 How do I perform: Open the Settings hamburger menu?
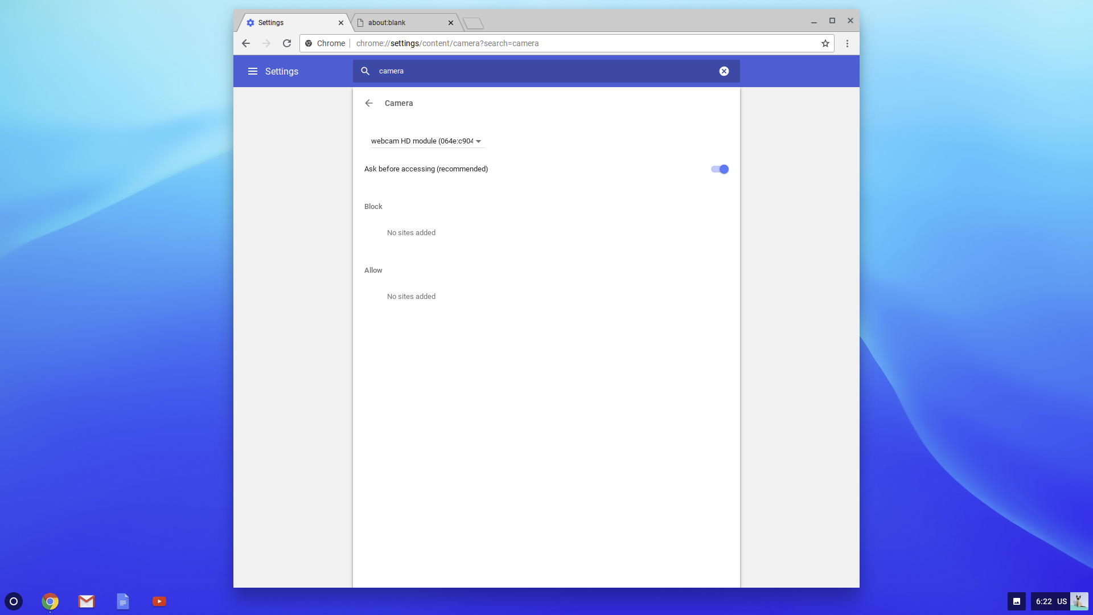pos(253,71)
